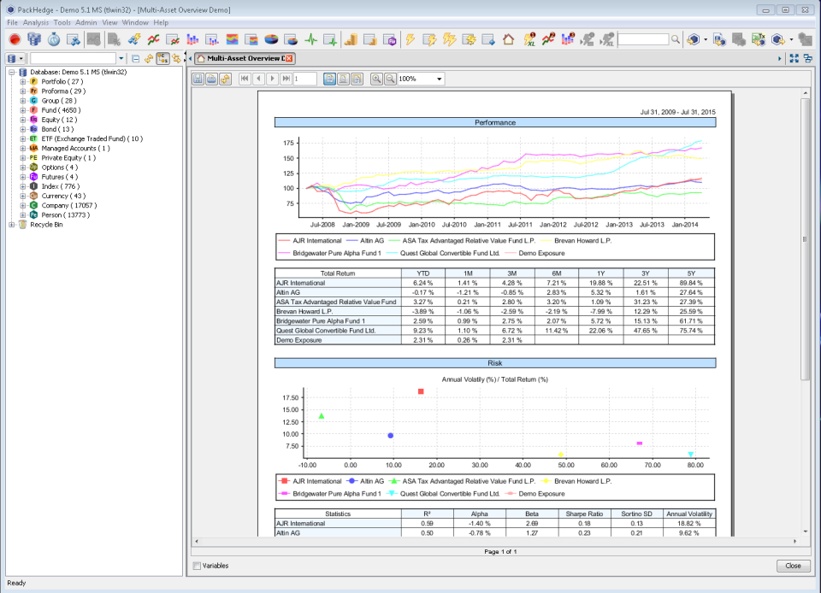Click the page number input field
This screenshot has width=821, height=593.
tap(305, 79)
